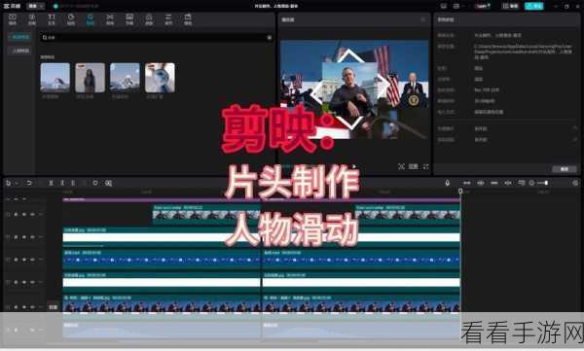Select the second effect category in sidebar
Image resolution: width=584 pixels, height=351 pixels.
[x=20, y=51]
